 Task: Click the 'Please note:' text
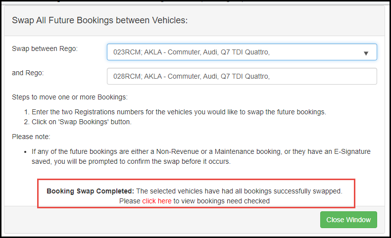(x=31, y=137)
